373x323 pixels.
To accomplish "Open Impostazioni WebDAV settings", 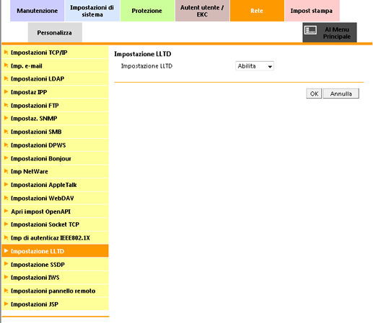I will [x=55, y=199].
